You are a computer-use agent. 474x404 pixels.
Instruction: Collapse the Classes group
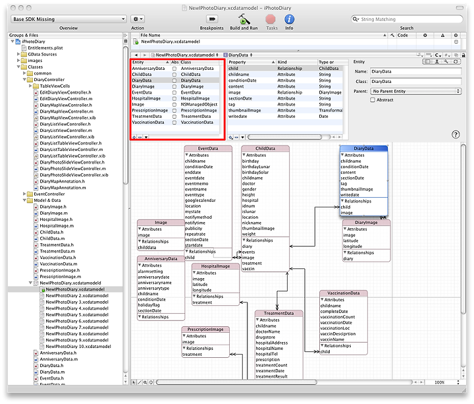(18, 67)
